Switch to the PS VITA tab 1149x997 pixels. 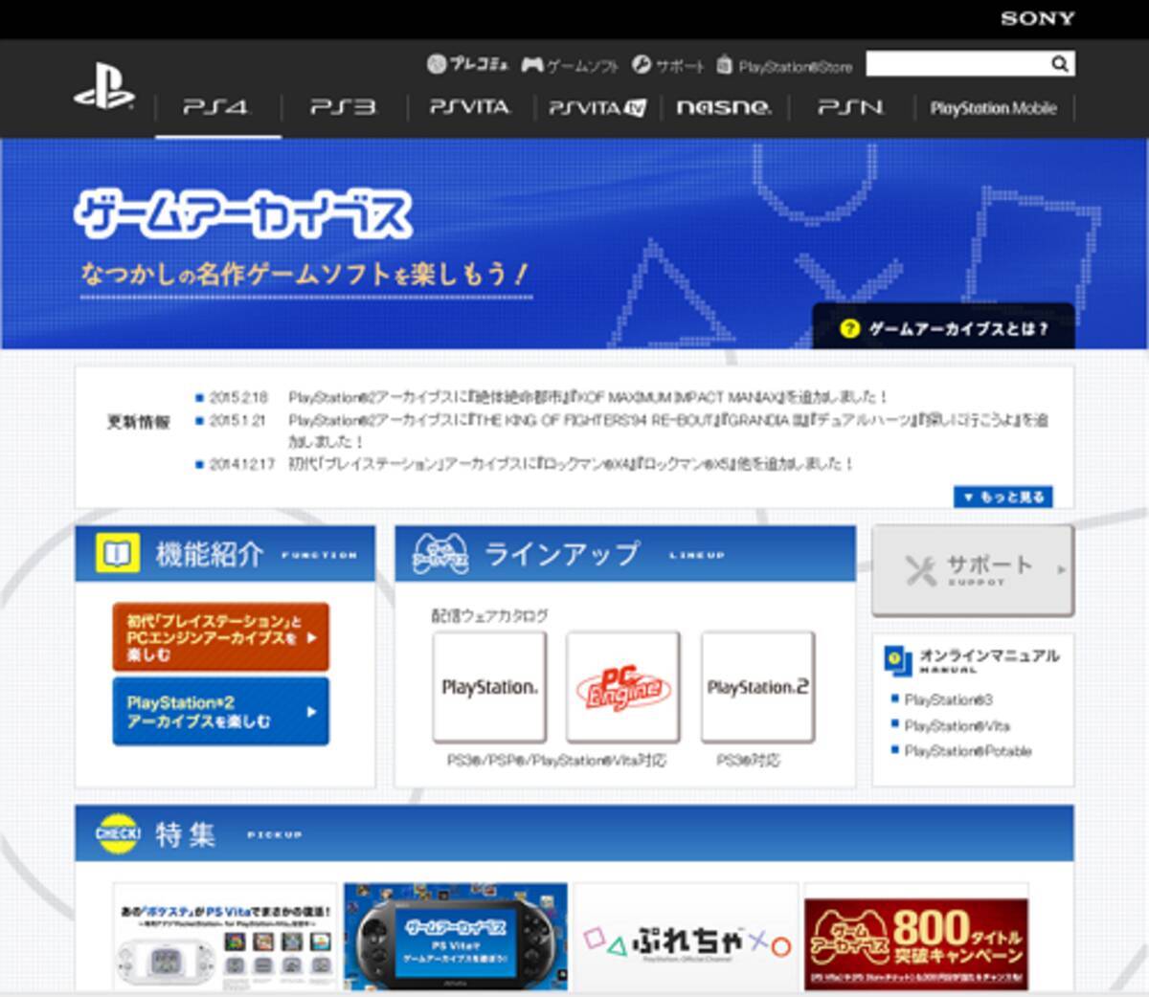click(x=469, y=107)
